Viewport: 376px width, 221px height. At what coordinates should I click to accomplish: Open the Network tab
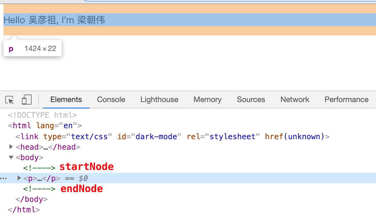[295, 100]
